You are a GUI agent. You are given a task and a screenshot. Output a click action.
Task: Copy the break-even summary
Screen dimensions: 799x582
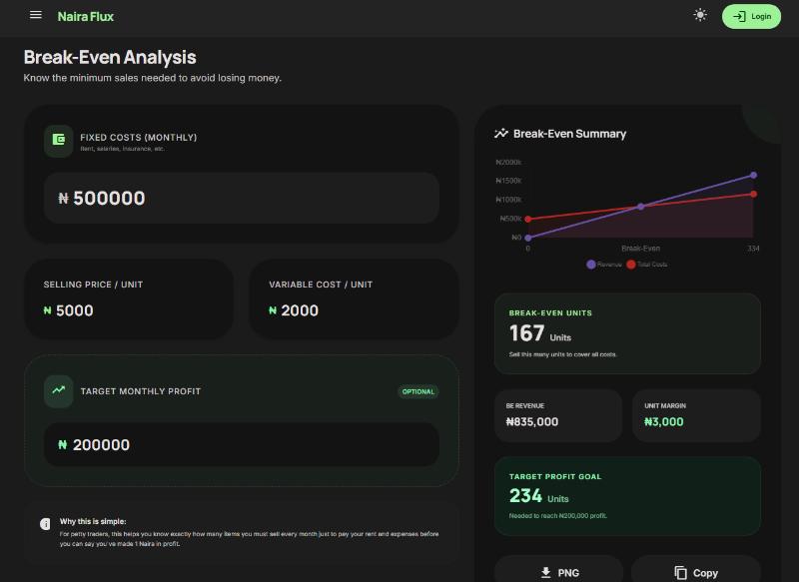(x=696, y=571)
